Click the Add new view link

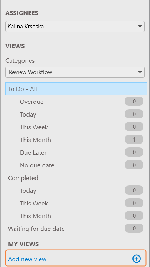tap(27, 259)
